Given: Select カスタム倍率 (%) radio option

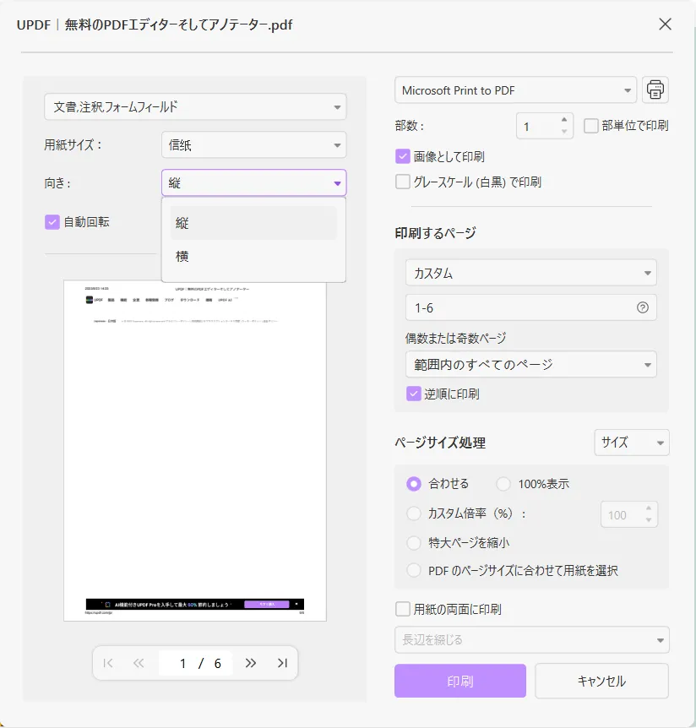Looking at the screenshot, I should click(414, 513).
